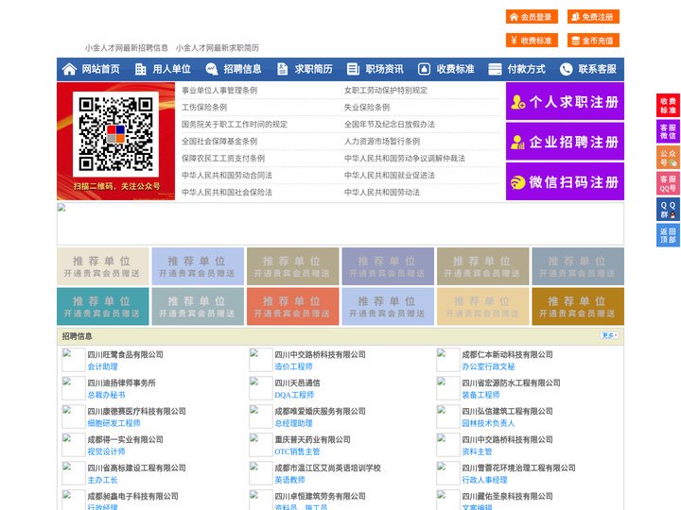This screenshot has width=681, height=510.
Task: Click 小金人才网最新招聘信息 link
Action: coord(127,48)
